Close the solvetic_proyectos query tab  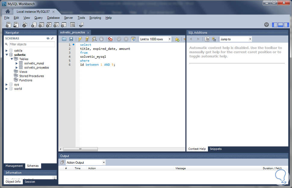click(x=88, y=33)
